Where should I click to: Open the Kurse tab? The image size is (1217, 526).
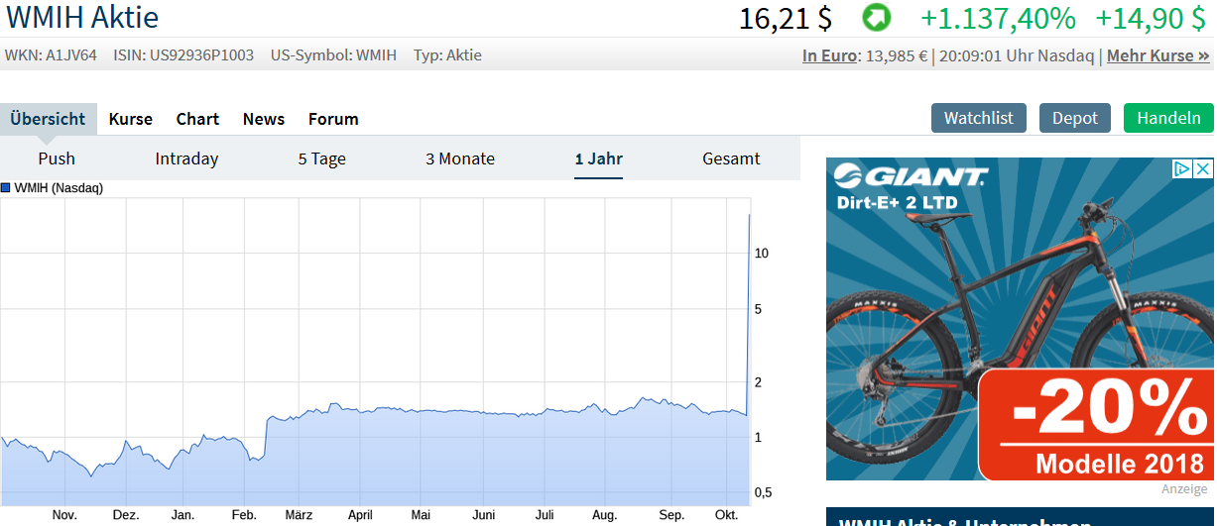pyautogui.click(x=131, y=119)
